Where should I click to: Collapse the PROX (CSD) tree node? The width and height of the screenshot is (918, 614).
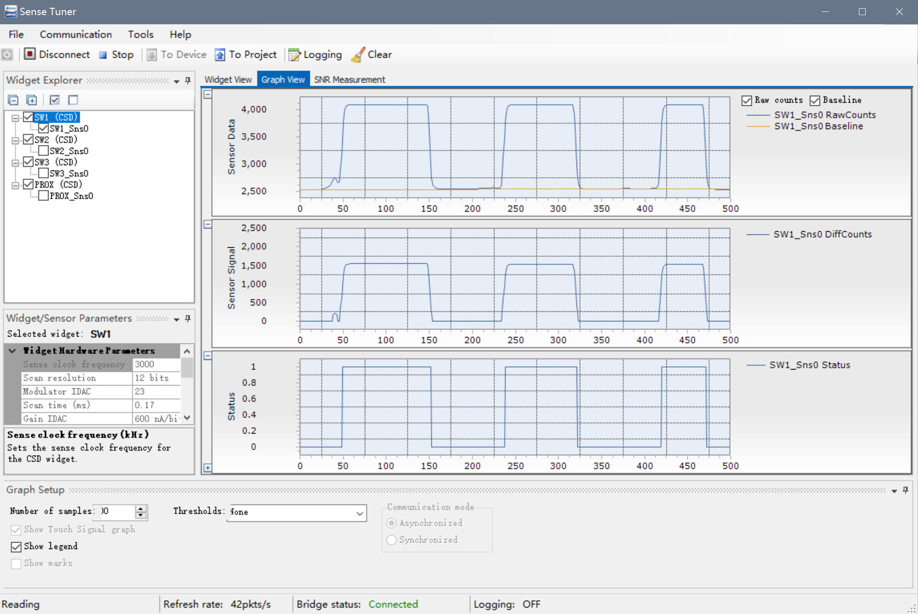coord(15,185)
